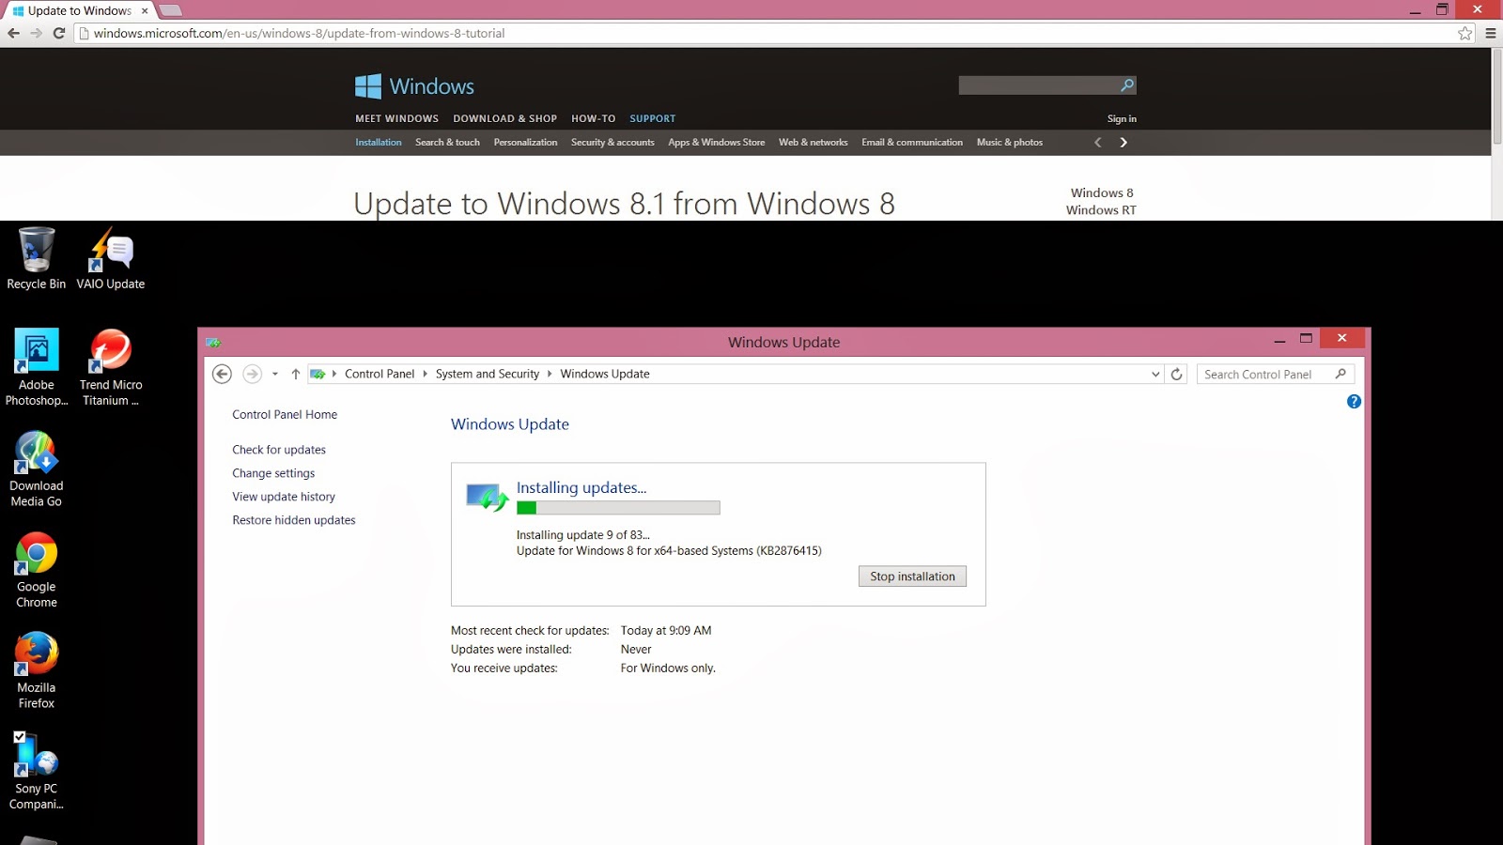This screenshot has width=1503, height=845.
Task: Select the Personalization tab
Action: click(x=525, y=143)
